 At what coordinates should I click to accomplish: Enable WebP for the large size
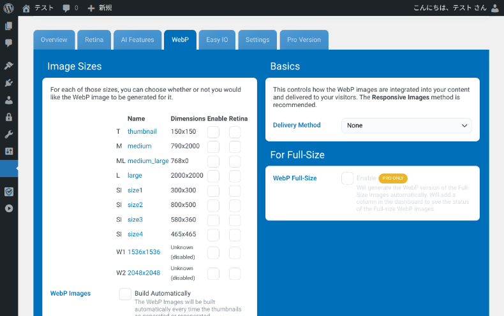pyautogui.click(x=213, y=176)
